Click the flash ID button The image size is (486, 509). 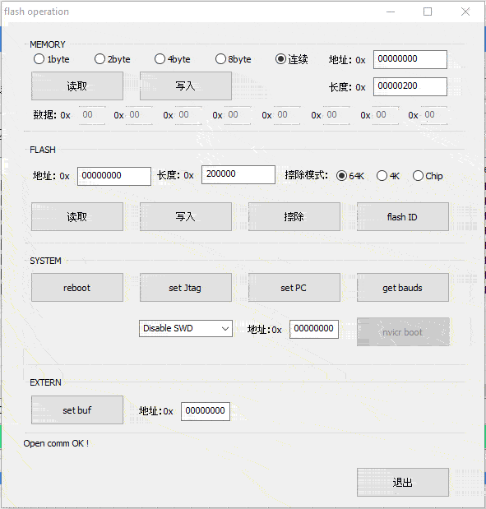(403, 217)
